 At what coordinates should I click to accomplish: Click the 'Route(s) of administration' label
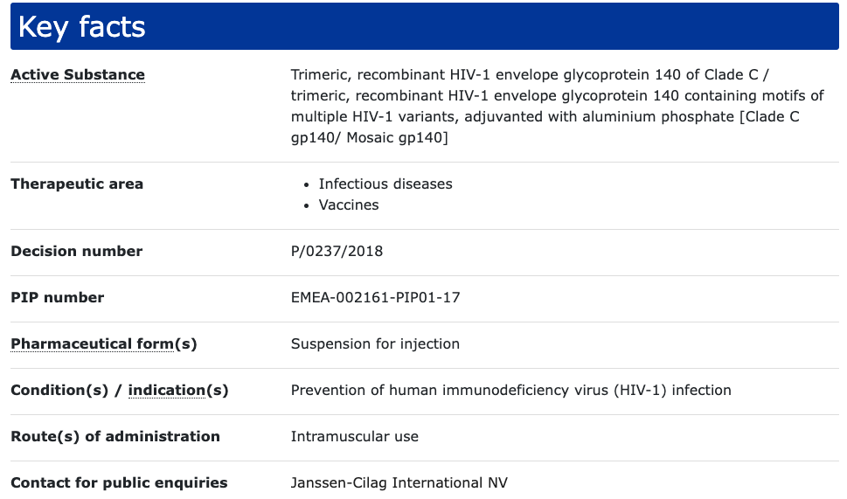coord(115,437)
